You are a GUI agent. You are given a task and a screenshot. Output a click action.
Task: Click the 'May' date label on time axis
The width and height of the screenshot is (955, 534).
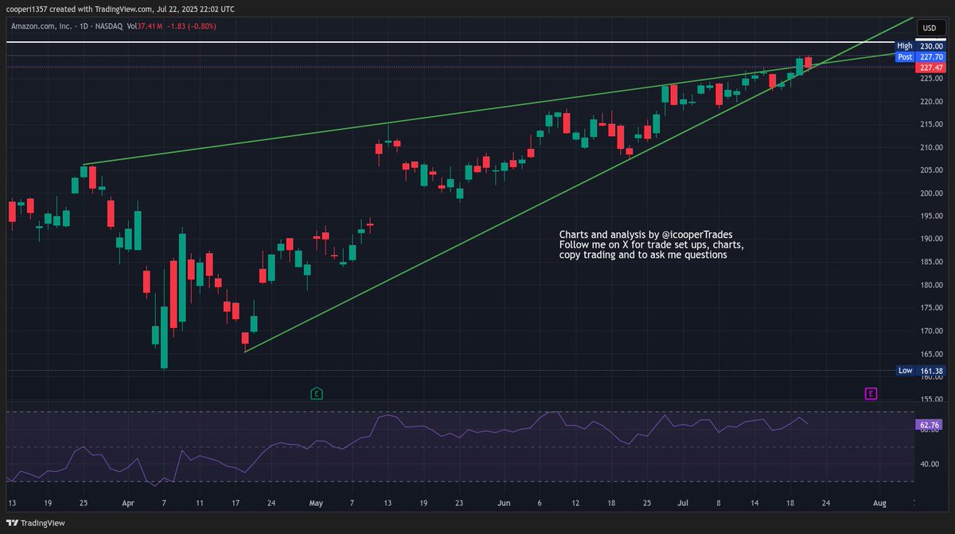point(317,503)
